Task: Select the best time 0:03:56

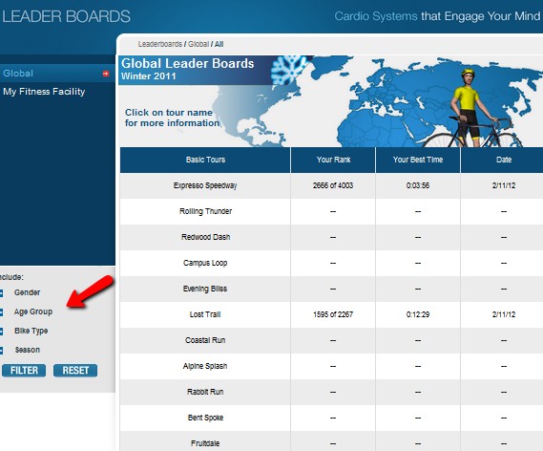Action: (x=418, y=185)
